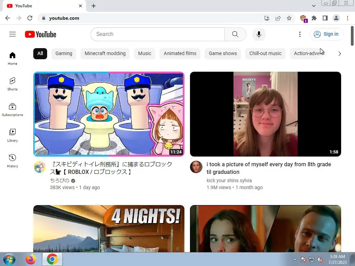Toggle Chrome side panel

pos(325,18)
